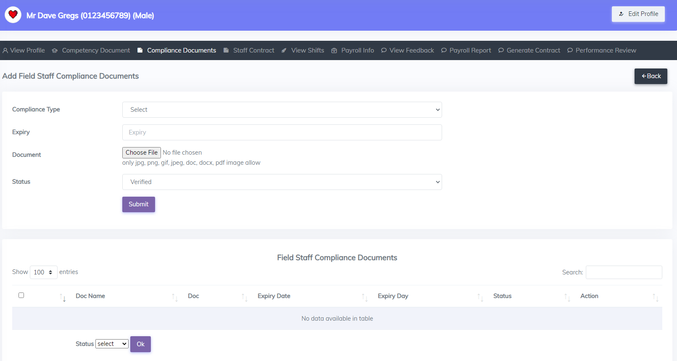The height and width of the screenshot is (361, 677).
Task: Click the red heart logo icon
Action: point(13,15)
